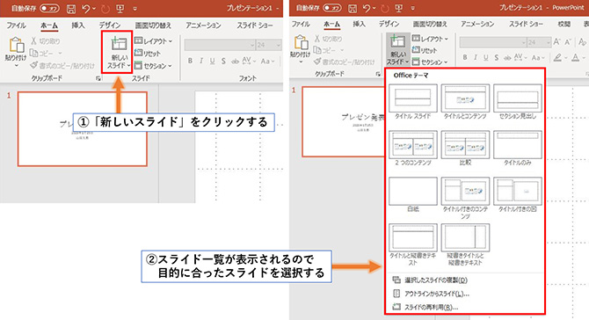Open character spacing (AV) dropdown in left window
Viewport: 589px width, 320px height.
[249, 61]
